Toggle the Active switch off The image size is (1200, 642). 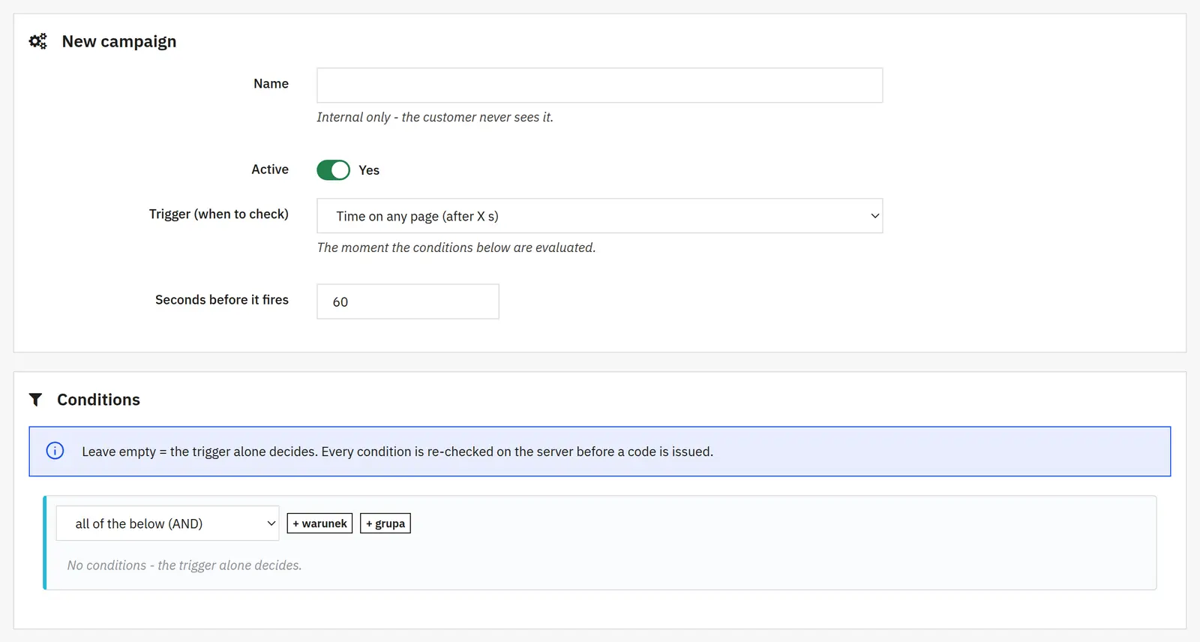(333, 170)
